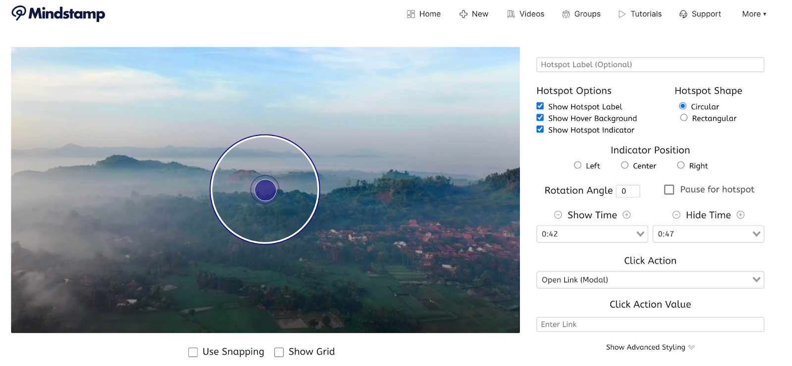Click the Home grid icon

(411, 14)
